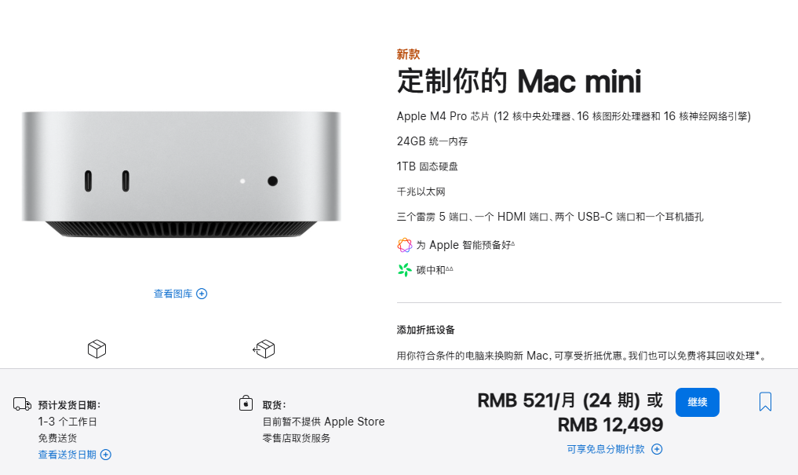Click the returns box with arrow icon
Screen dimensions: 798x475
click(264, 349)
